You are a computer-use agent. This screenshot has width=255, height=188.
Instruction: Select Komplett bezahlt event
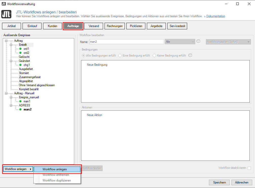tap(29, 89)
